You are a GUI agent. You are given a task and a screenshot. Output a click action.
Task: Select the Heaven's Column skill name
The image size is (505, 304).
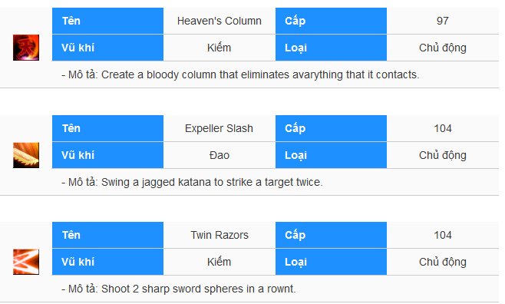point(219,21)
